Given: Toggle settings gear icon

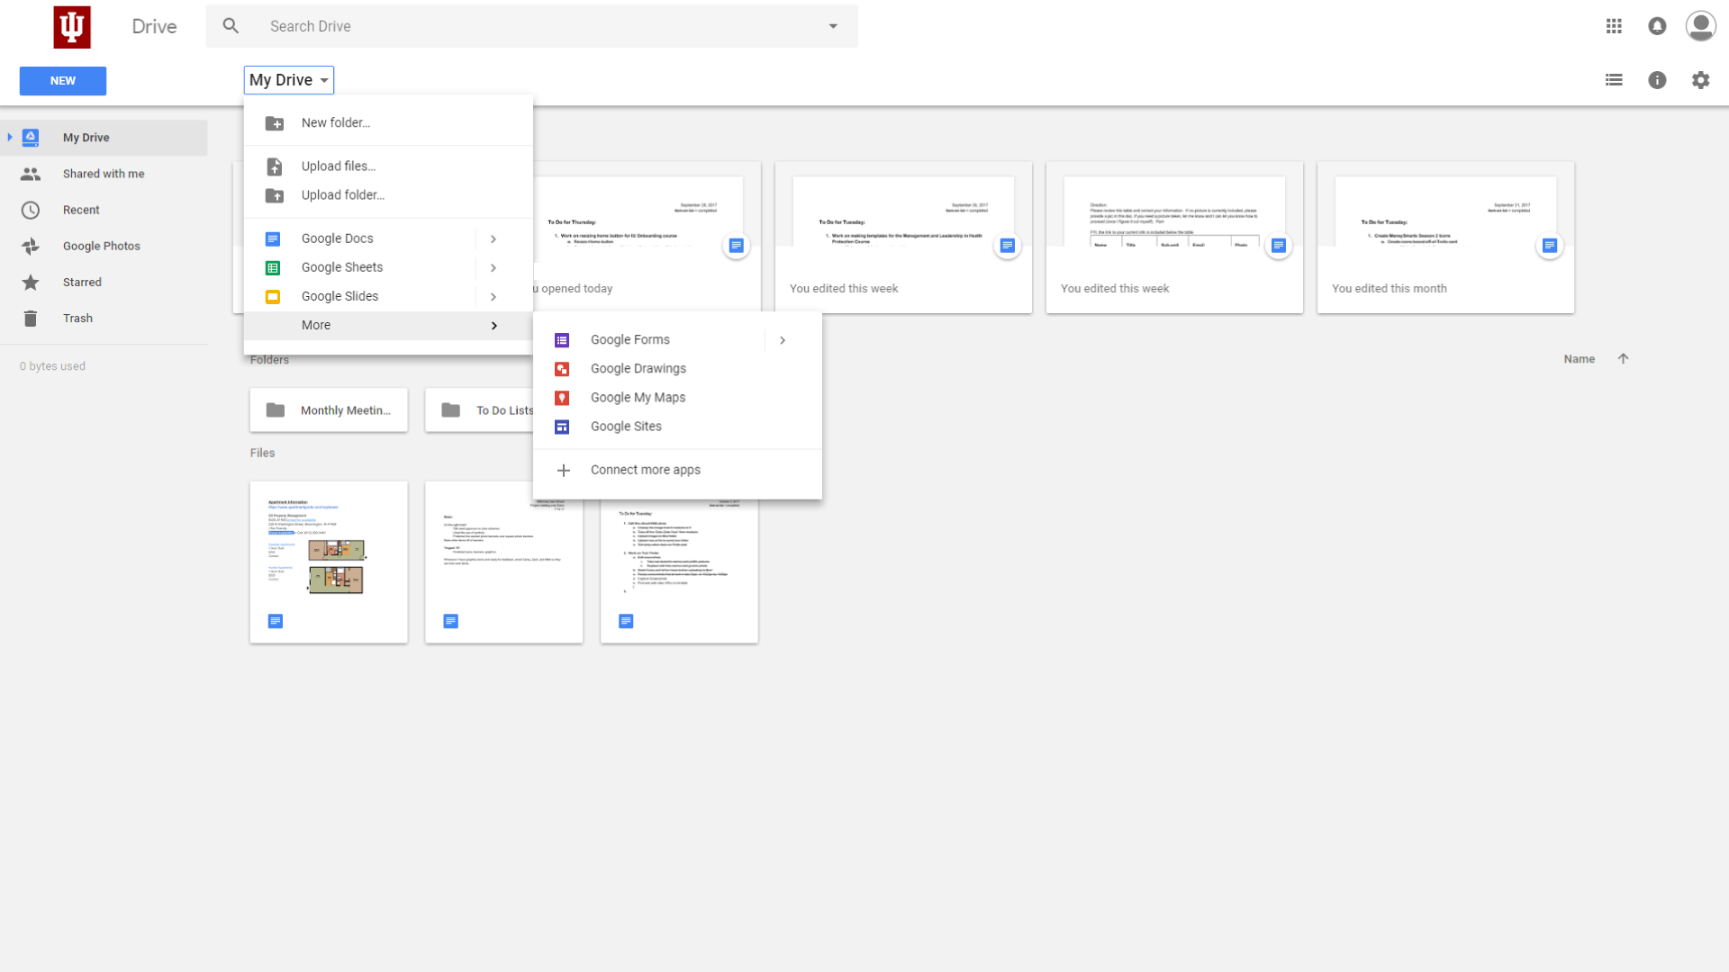Looking at the screenshot, I should tap(1702, 81).
